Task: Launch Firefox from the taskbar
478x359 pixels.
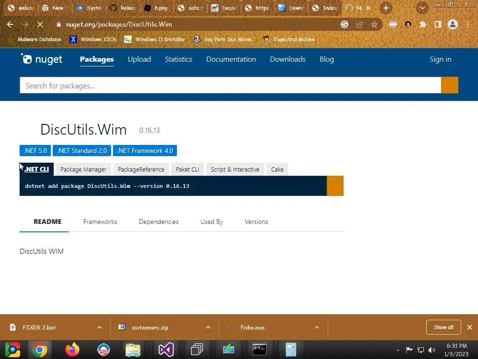Action: click(72, 350)
